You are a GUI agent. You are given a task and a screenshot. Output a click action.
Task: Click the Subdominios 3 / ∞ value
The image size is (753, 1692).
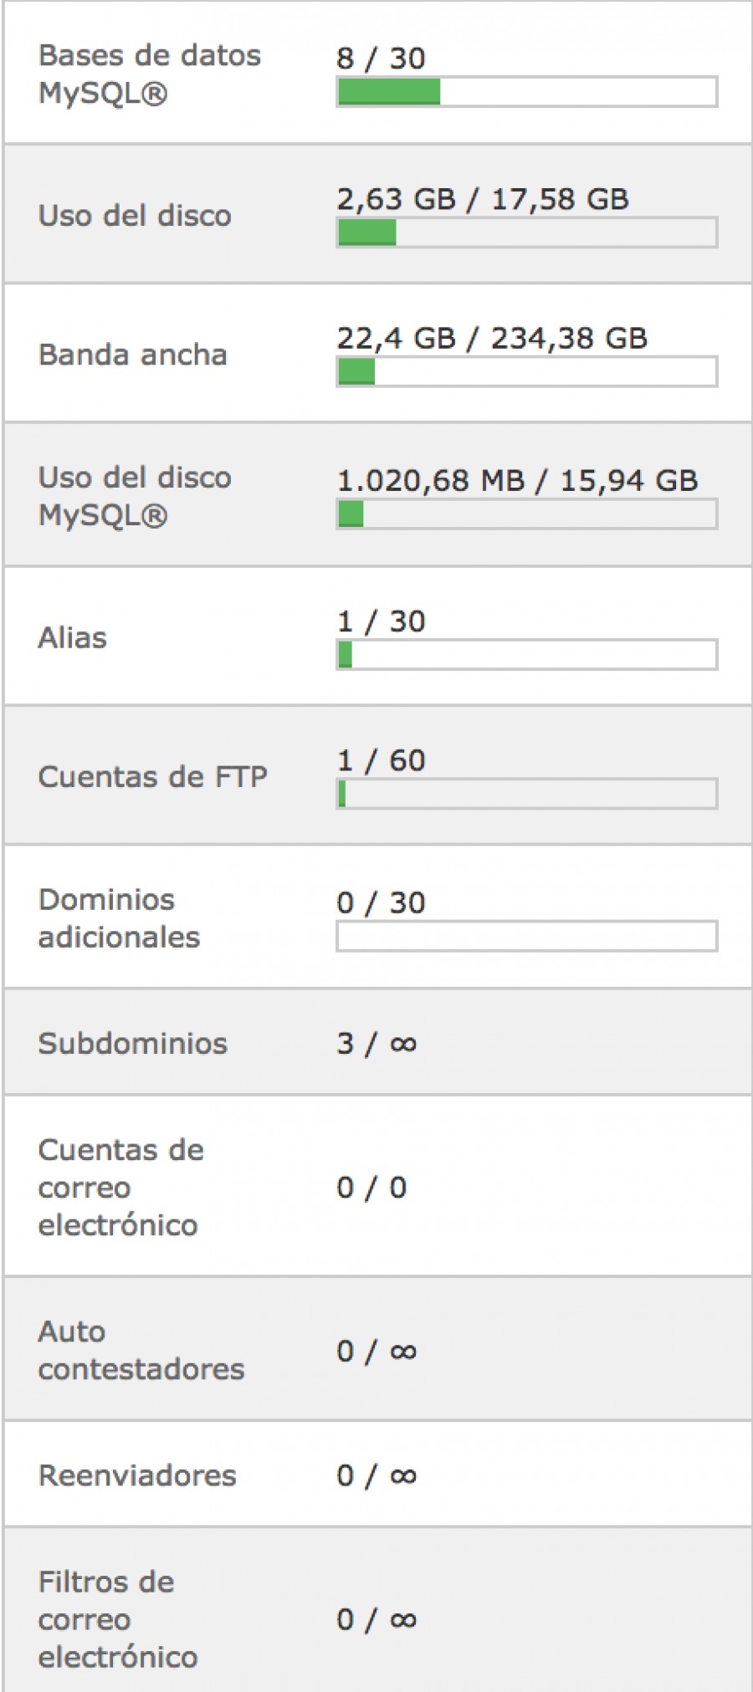[376, 1044]
